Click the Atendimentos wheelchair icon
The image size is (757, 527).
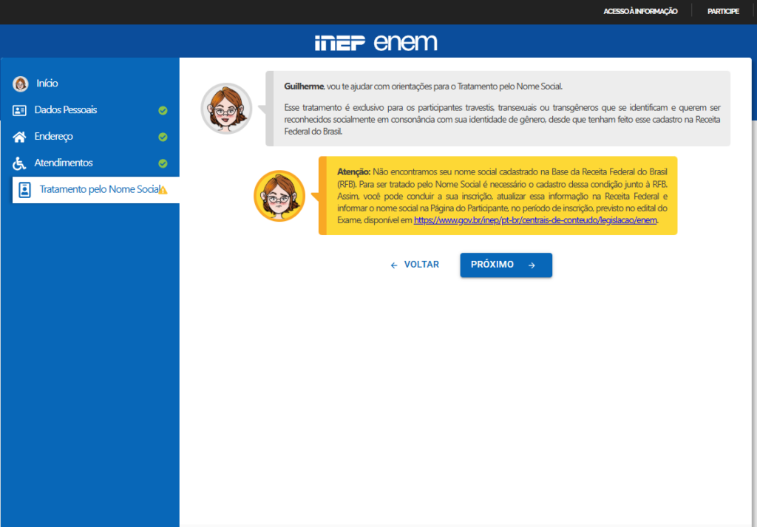point(19,163)
